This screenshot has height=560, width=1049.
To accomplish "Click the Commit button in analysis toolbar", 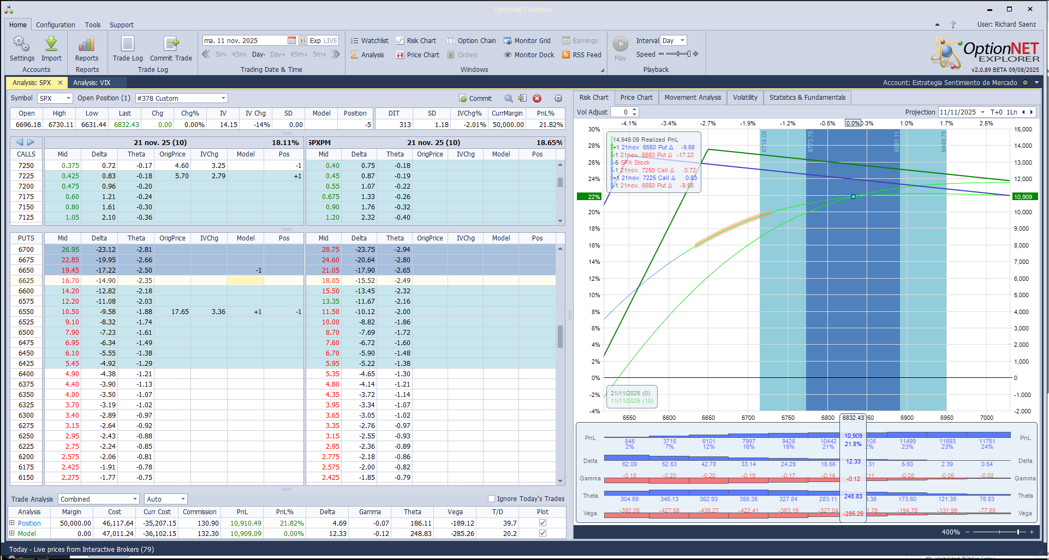I will [x=475, y=98].
